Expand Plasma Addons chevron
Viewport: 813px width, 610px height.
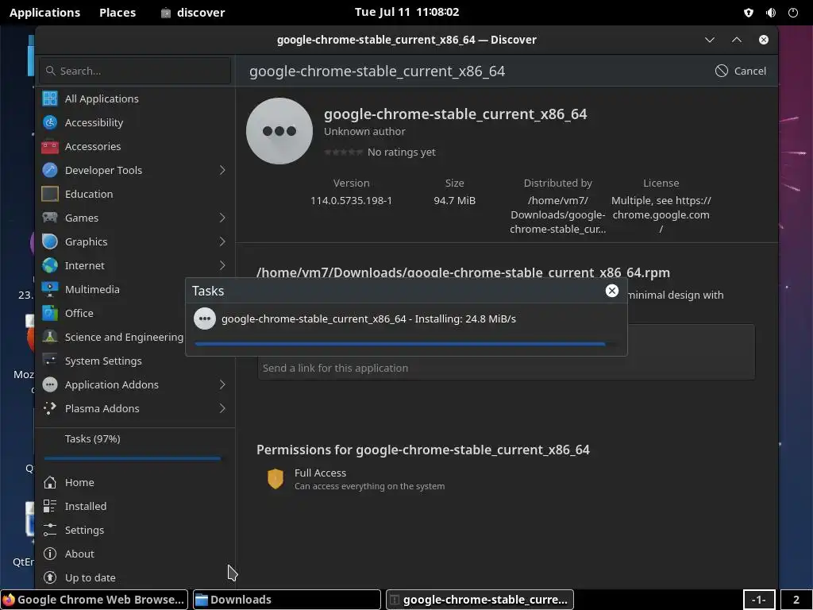222,409
